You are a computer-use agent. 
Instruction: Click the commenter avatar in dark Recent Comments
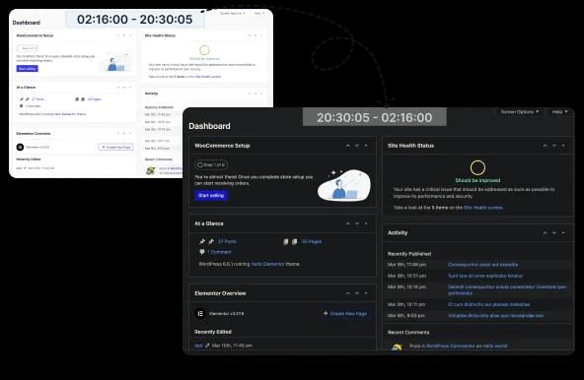pyautogui.click(x=397, y=348)
